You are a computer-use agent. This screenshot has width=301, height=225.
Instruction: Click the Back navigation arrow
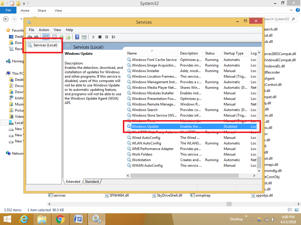[x=29, y=37]
